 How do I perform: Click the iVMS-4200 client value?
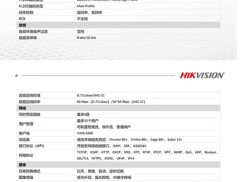point(85,133)
